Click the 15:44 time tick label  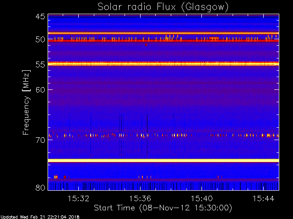[264, 198]
